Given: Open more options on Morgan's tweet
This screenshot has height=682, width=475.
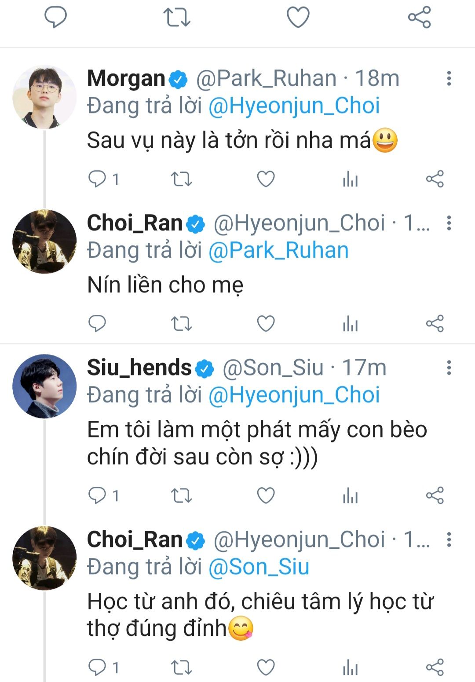Looking at the screenshot, I should click(x=449, y=78).
